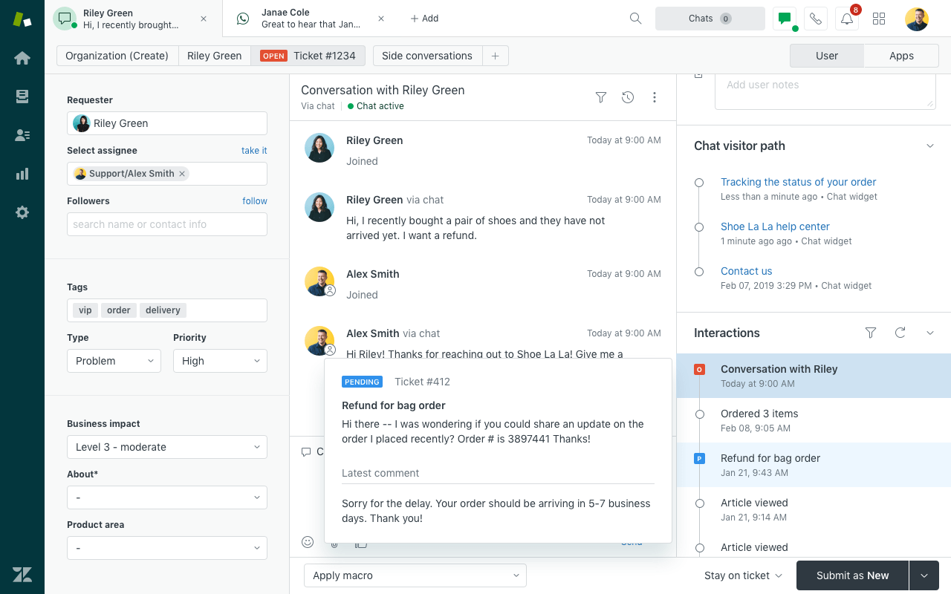Click the Zendesk logo at sidebar bottom
951x594 pixels.
point(22,574)
